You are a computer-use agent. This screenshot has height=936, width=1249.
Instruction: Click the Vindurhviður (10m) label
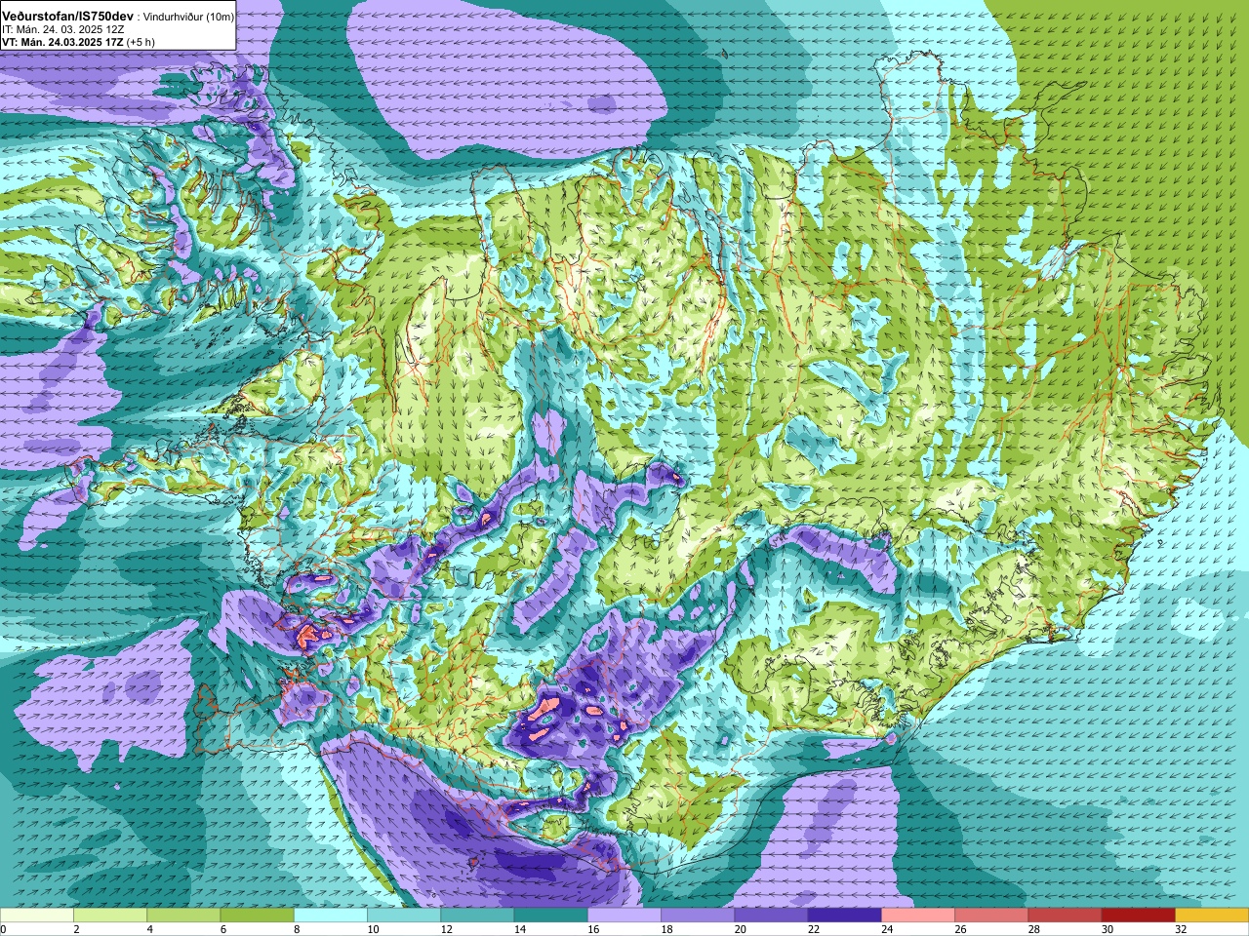(188, 17)
